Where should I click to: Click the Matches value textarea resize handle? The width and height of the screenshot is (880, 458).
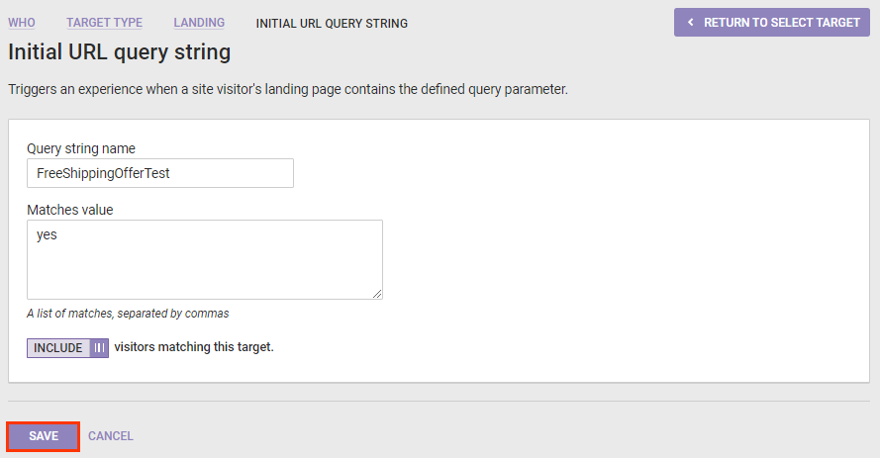[377, 294]
